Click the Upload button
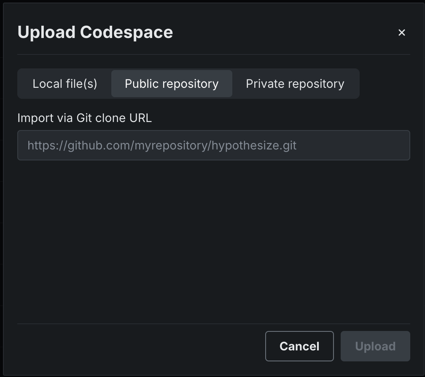 pos(375,346)
